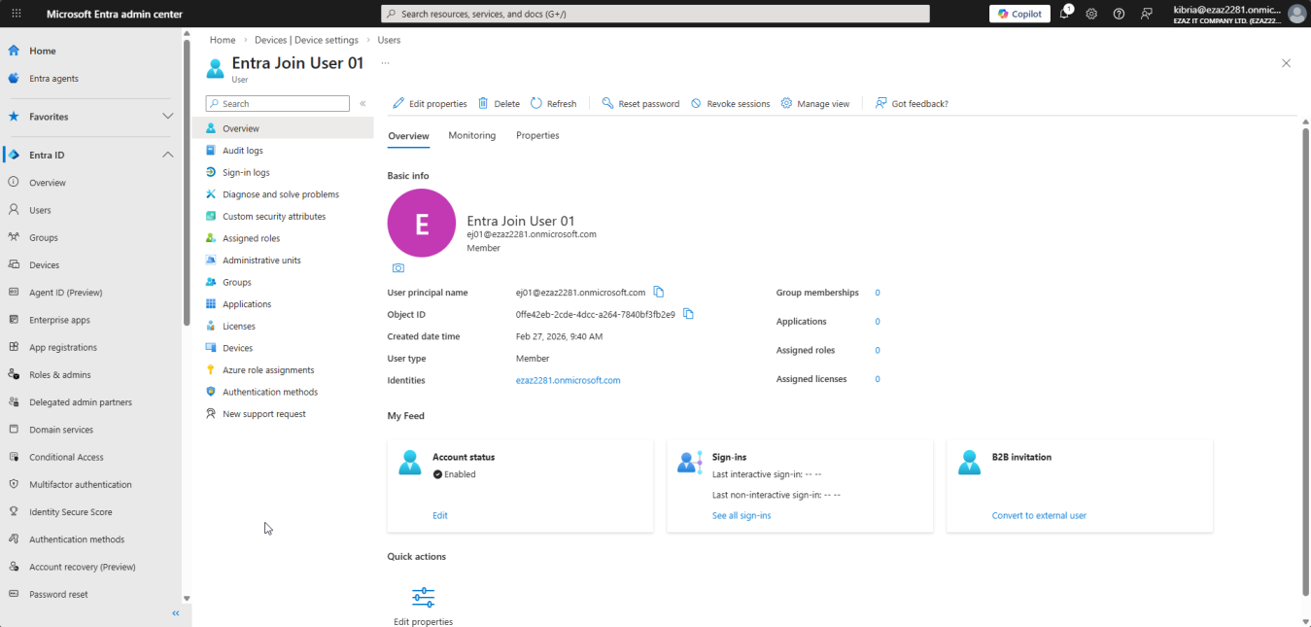Click See all sign-ins link
The image size is (1311, 627).
tap(742, 515)
